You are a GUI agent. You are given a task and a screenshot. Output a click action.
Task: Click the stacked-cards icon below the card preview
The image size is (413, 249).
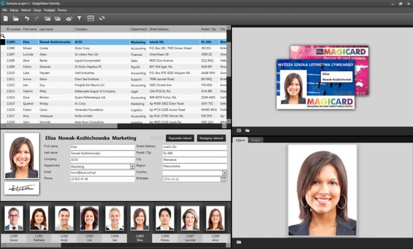click(x=247, y=130)
